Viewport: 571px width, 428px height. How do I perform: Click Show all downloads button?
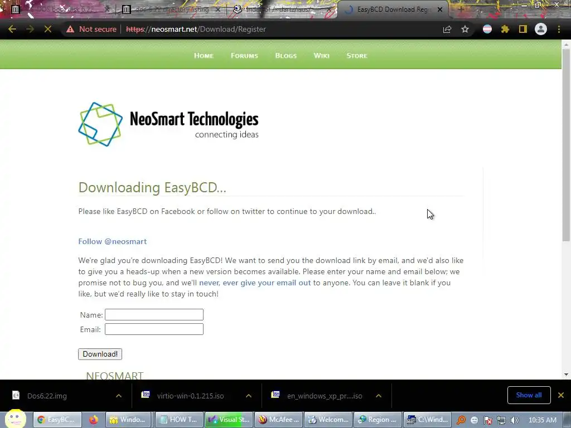pos(529,395)
